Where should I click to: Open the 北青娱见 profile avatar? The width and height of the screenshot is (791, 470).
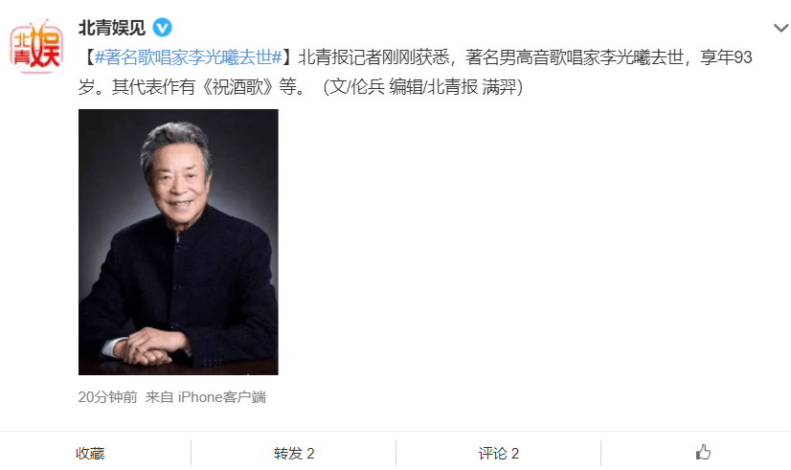[x=36, y=46]
